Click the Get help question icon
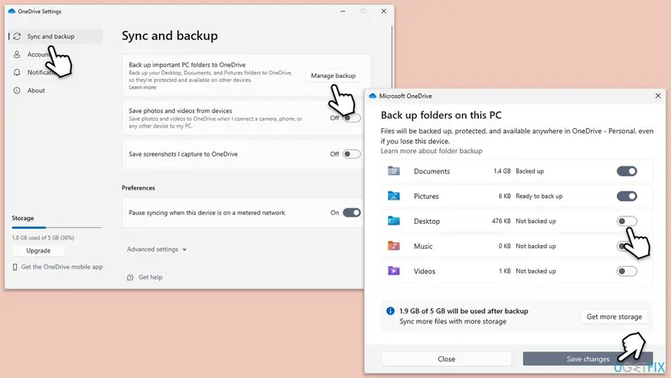Image resolution: width=671 pixels, height=378 pixels. pyautogui.click(x=130, y=277)
